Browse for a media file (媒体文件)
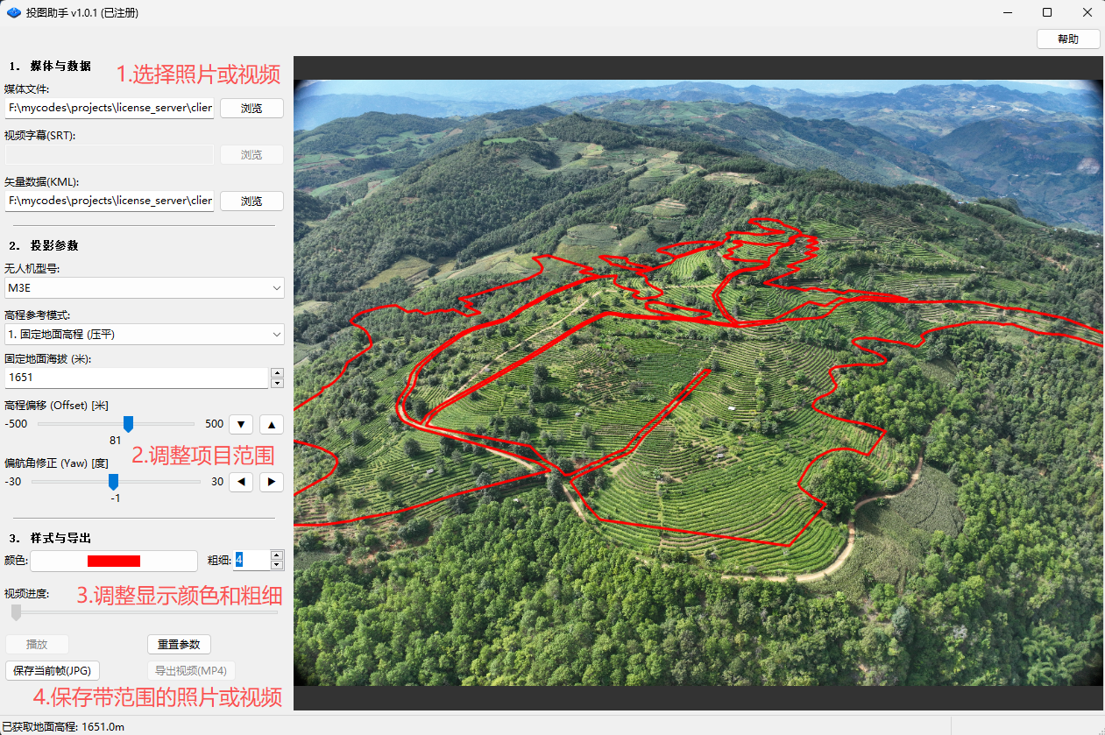Viewport: 1105px width, 735px height. click(251, 108)
